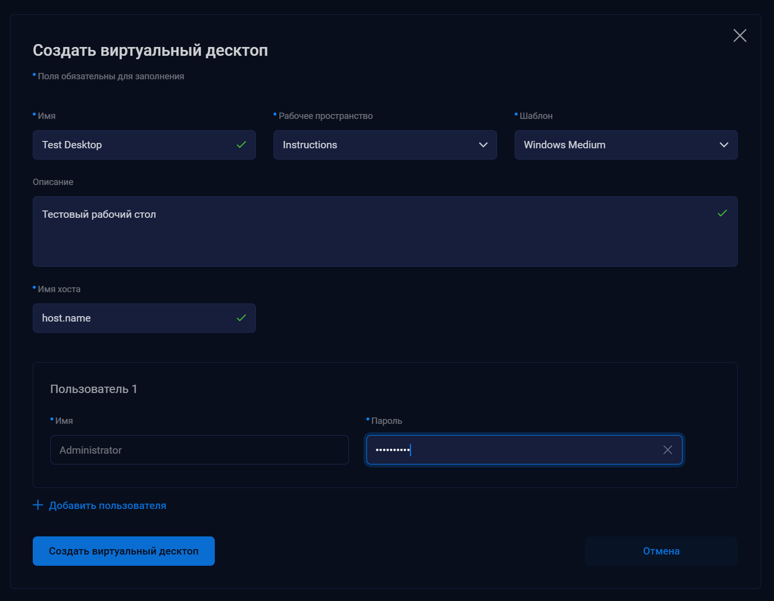Image resolution: width=774 pixels, height=601 pixels.
Task: Click the green checkmark in Test Desktop field
Action: pos(241,145)
